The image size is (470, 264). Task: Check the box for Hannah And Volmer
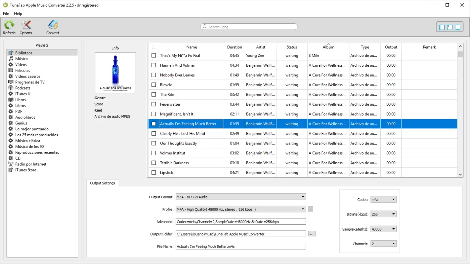point(153,65)
